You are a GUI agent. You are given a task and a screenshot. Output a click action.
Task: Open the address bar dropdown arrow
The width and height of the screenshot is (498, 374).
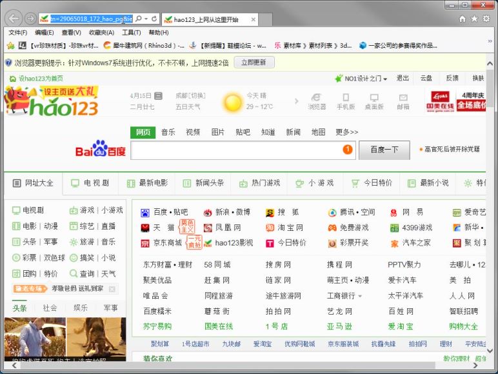[x=146, y=19]
